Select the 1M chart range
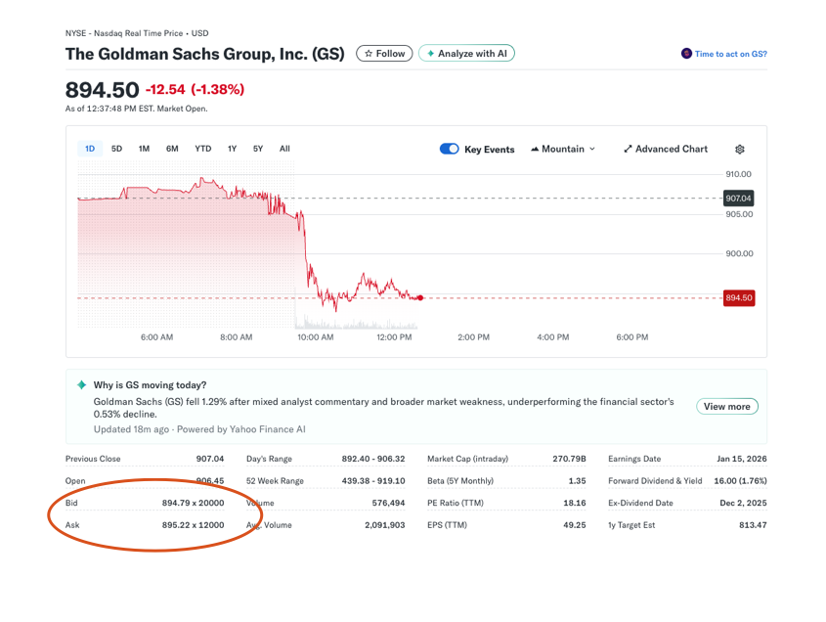Image resolution: width=826 pixels, height=622 pixels. (x=144, y=149)
